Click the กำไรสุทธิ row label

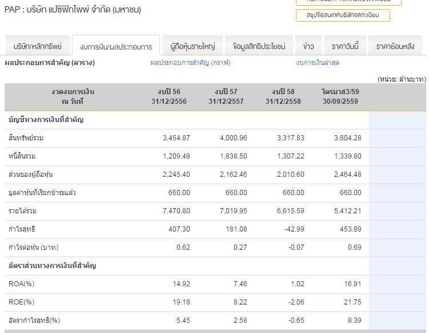pyautogui.click(x=22, y=229)
